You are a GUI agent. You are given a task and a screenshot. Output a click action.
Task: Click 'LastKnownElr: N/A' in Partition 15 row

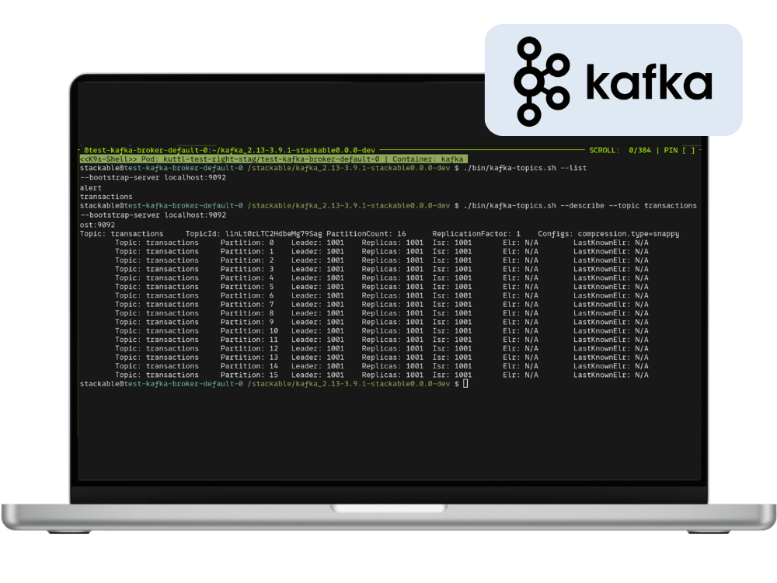coord(611,375)
